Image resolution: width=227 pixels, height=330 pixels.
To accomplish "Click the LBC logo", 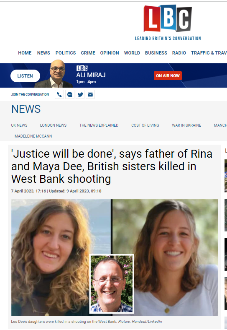I will click(168, 22).
